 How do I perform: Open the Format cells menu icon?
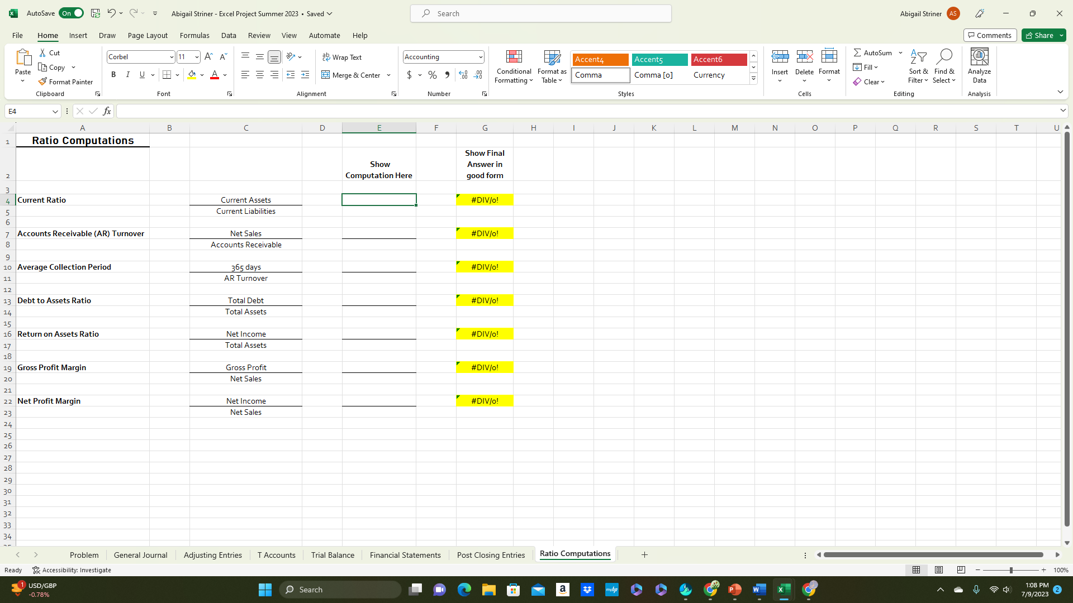point(829,56)
